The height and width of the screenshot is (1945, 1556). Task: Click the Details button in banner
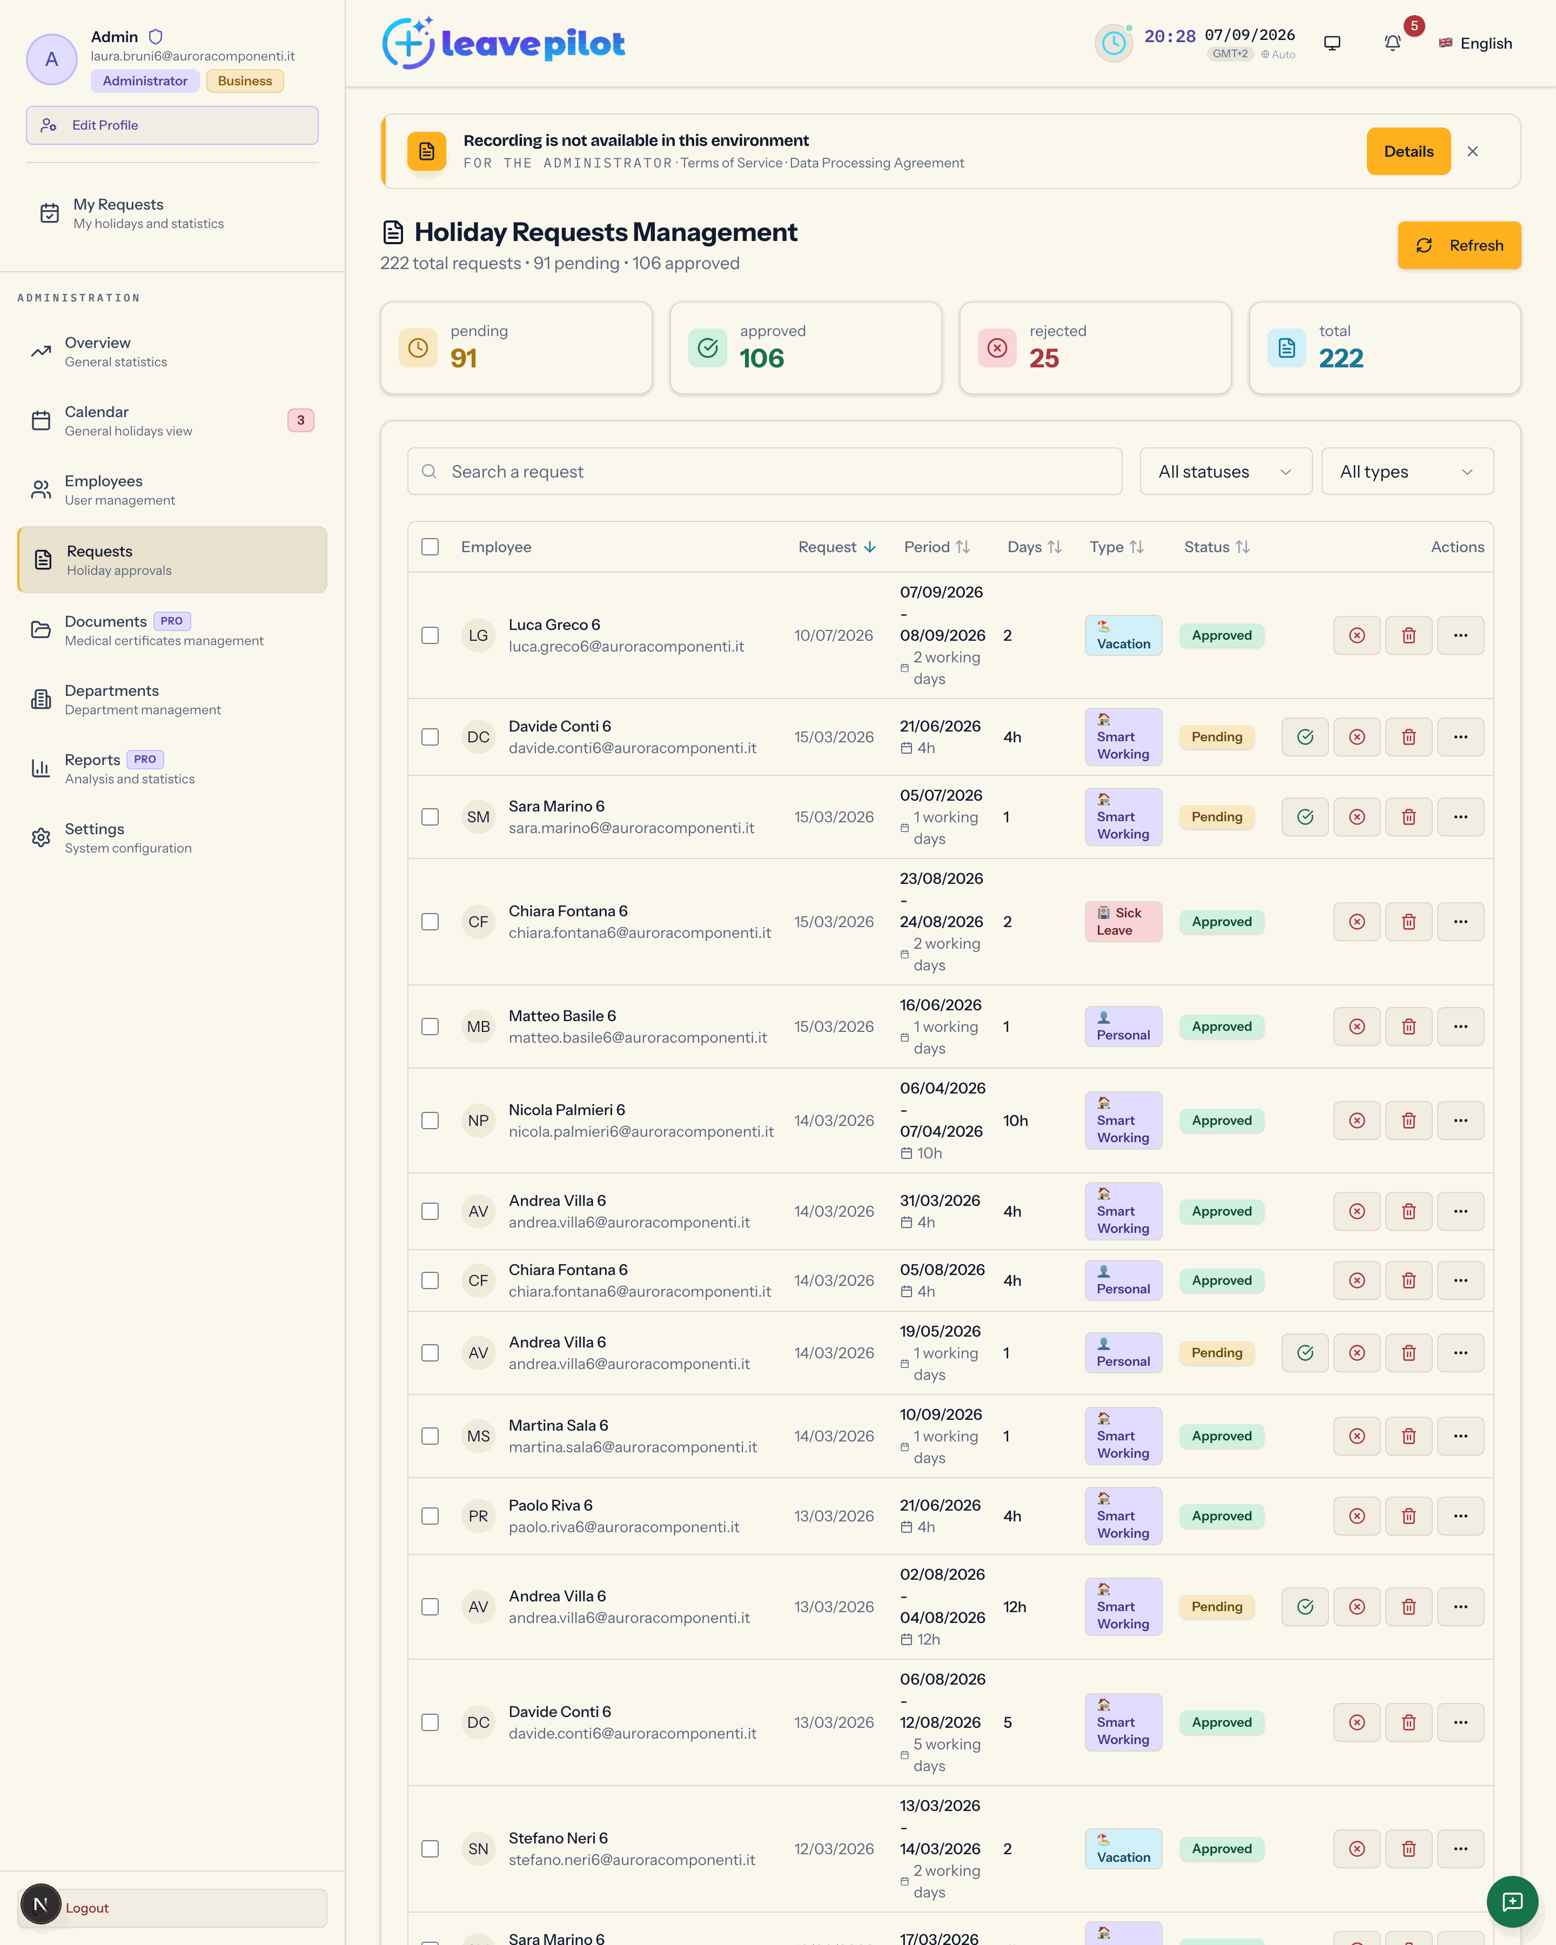[1408, 152]
